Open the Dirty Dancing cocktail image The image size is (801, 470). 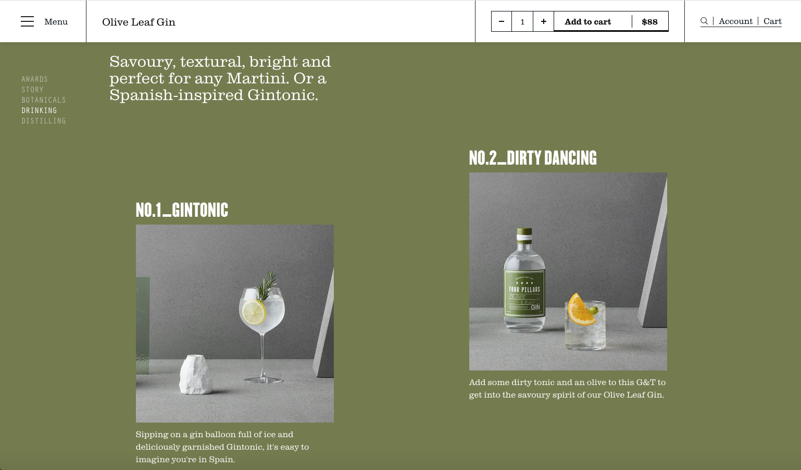568,271
